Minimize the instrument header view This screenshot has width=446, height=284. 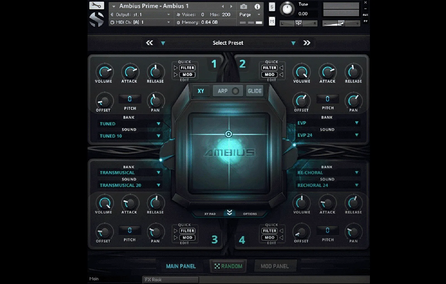tap(365, 9)
